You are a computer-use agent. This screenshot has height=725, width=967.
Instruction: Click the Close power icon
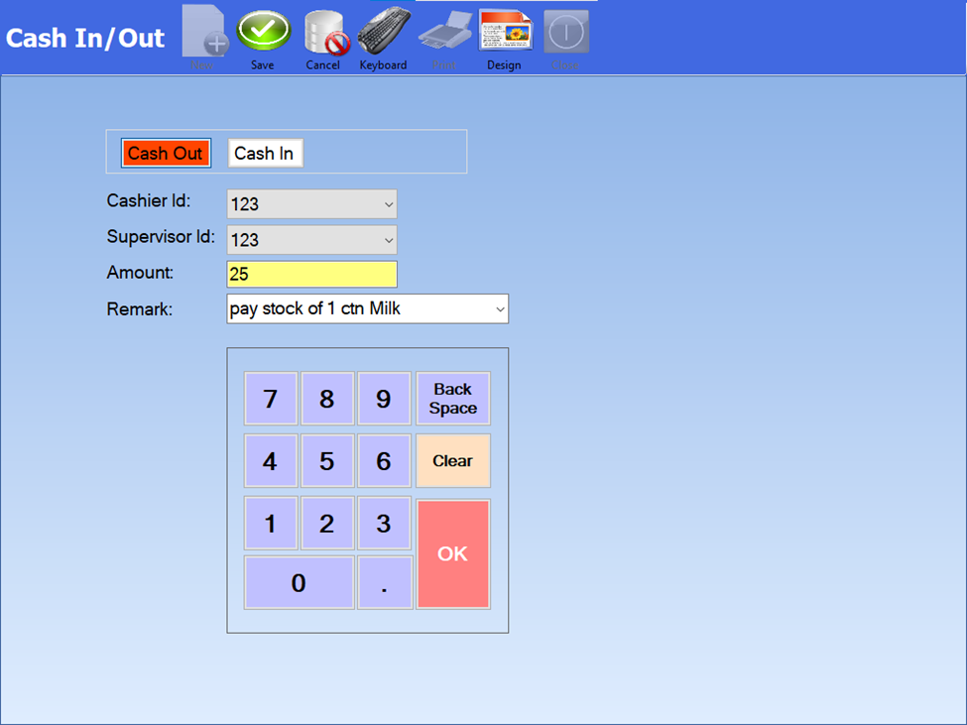(x=565, y=32)
